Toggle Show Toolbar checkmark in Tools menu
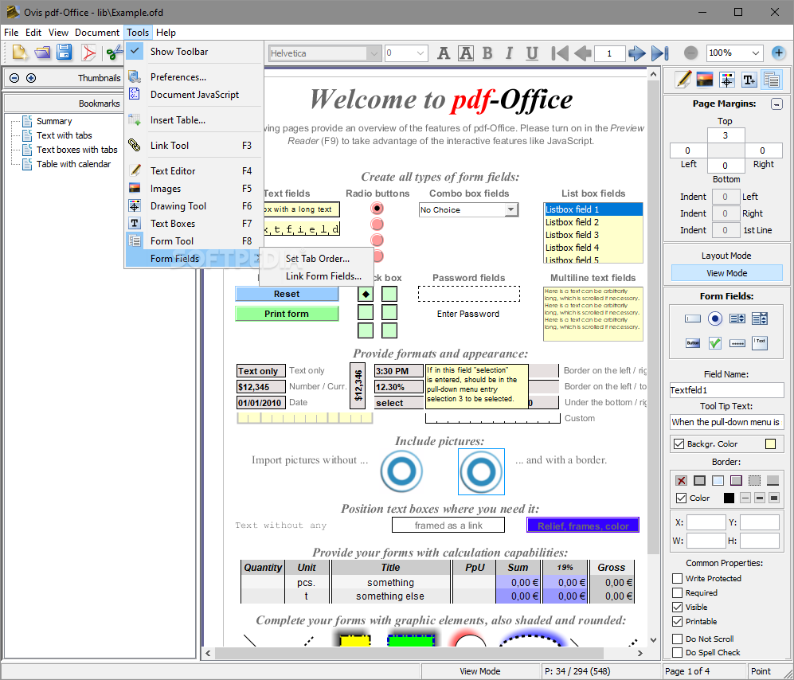This screenshot has height=680, width=794. [135, 51]
